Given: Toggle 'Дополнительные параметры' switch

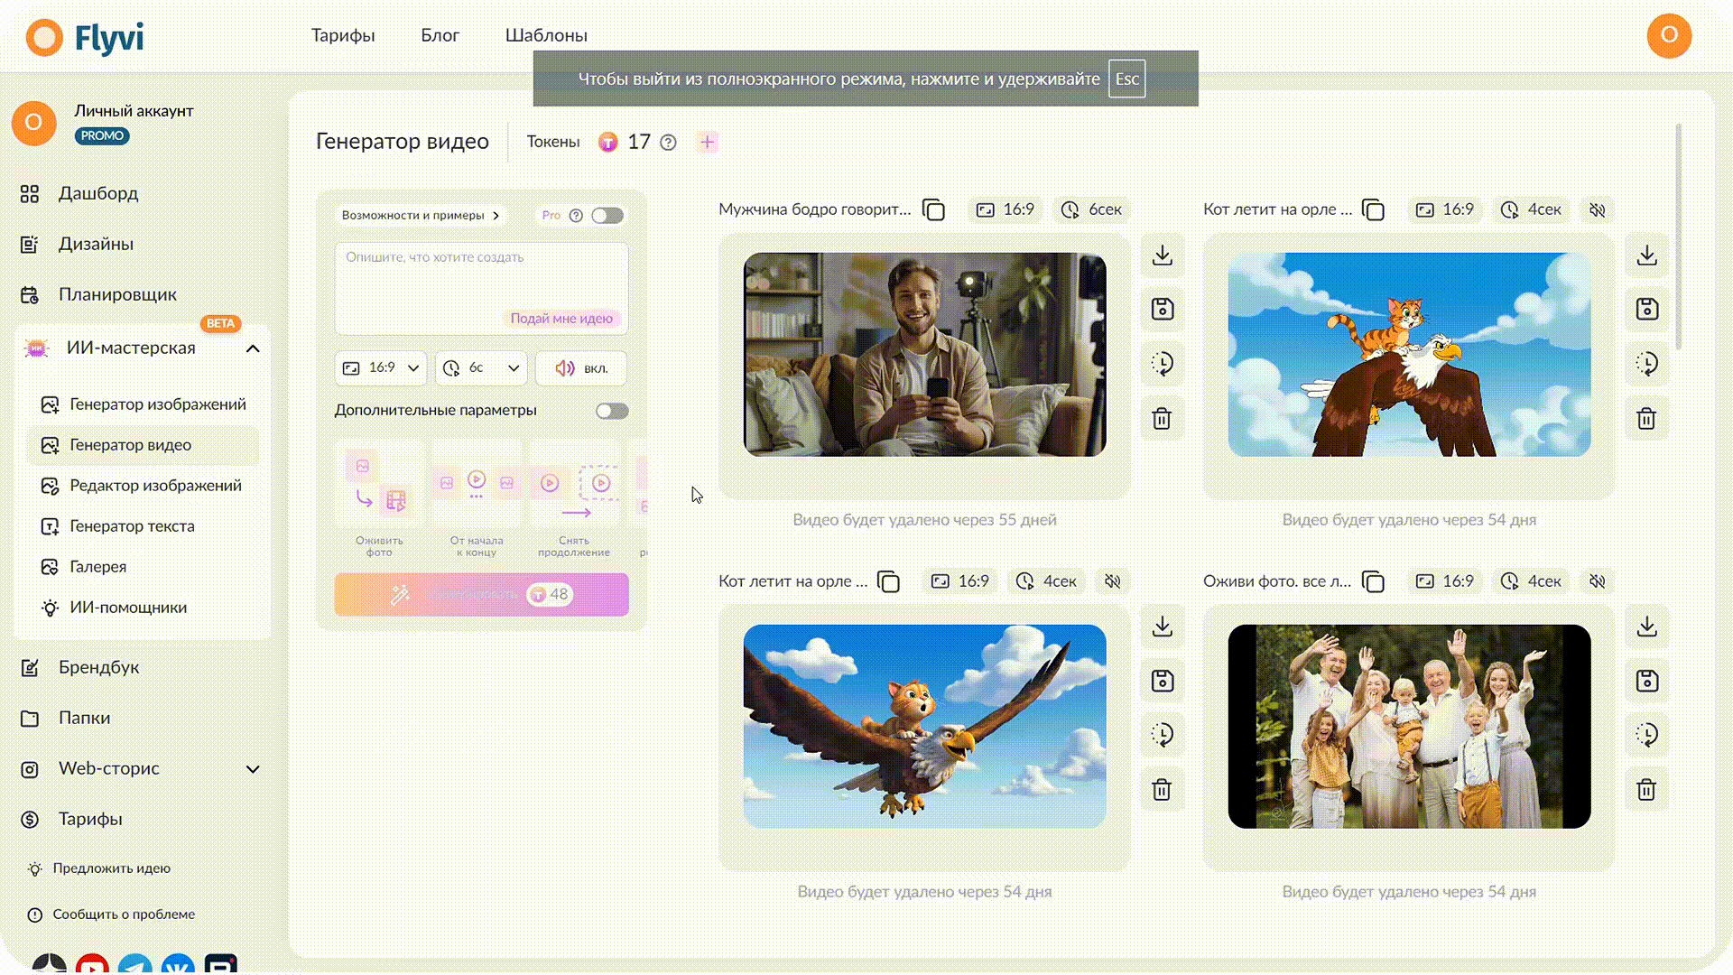Looking at the screenshot, I should pyautogui.click(x=612, y=411).
